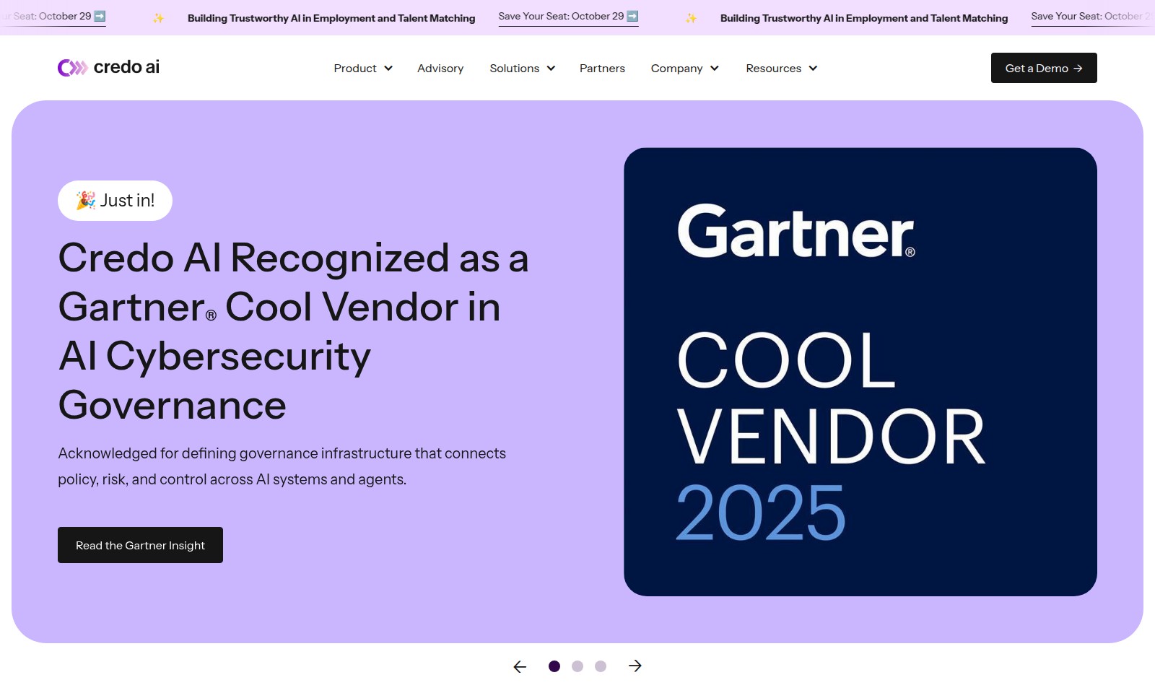The height and width of the screenshot is (693, 1155).
Task: Click the Acknowledged for defining governance paragraph
Action: coord(282,466)
